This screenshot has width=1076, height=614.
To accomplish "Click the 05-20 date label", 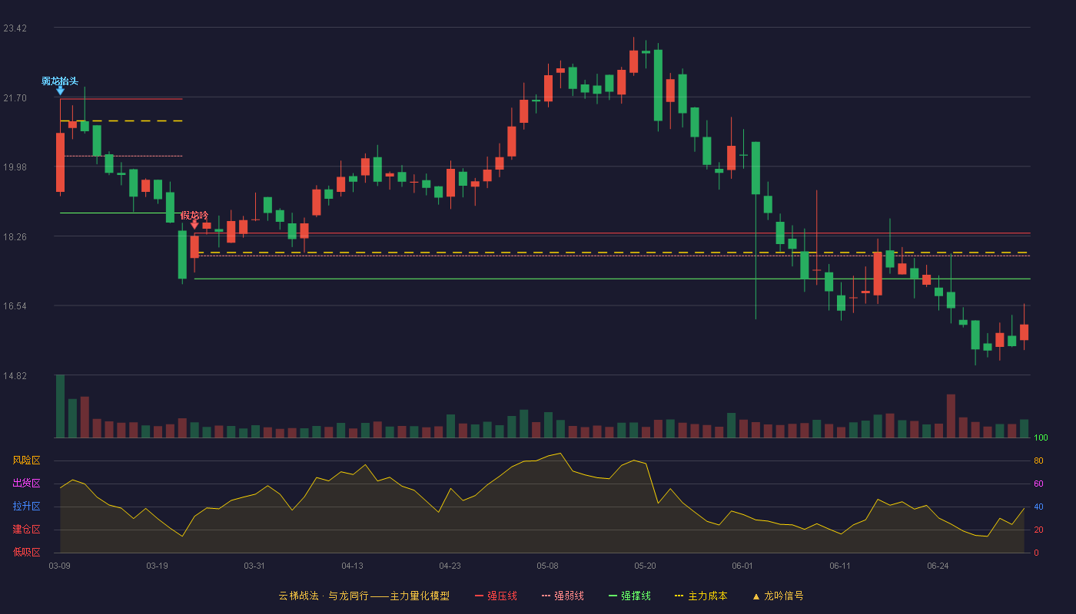I will (645, 566).
